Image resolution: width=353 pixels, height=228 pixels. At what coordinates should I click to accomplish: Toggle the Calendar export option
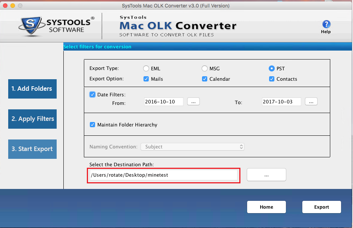pos(204,79)
